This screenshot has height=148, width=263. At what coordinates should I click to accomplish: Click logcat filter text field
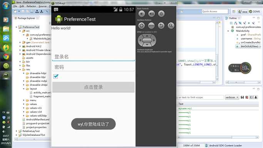click(x=201, y=98)
